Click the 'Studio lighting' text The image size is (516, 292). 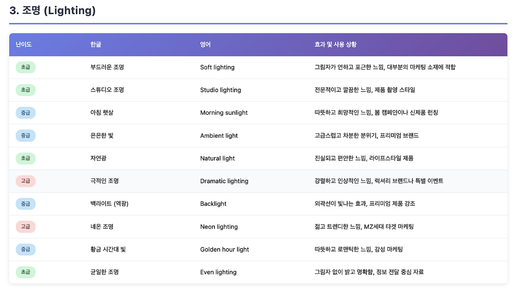point(221,90)
